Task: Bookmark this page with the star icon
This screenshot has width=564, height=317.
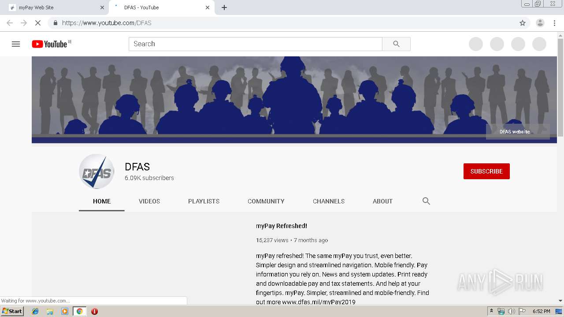Action: tap(523, 23)
